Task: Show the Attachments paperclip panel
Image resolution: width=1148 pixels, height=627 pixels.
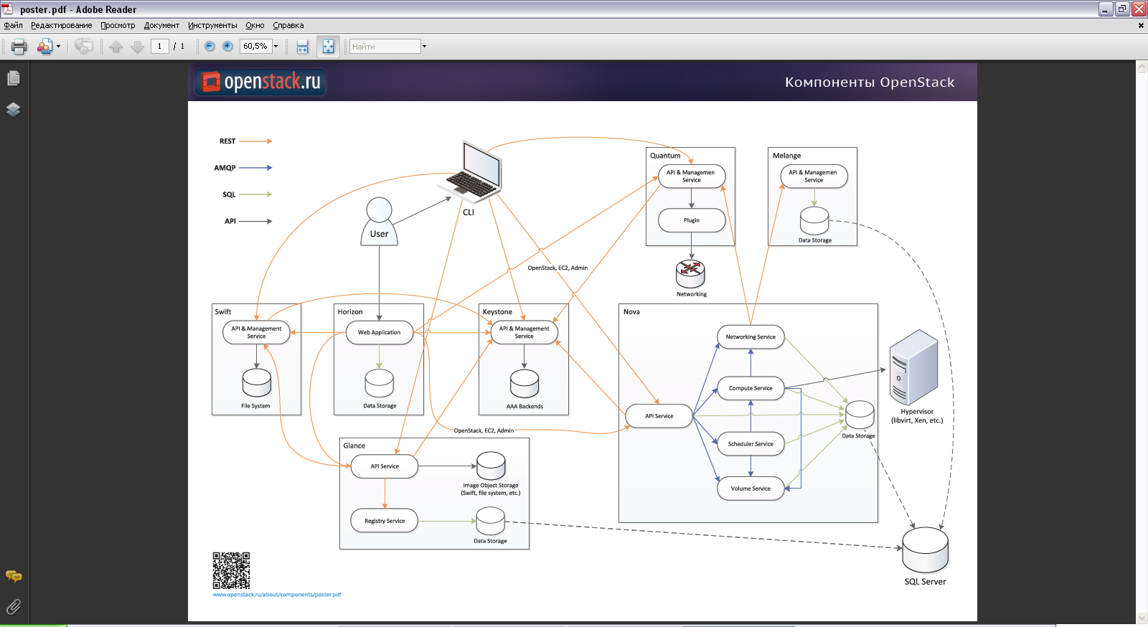Action: (x=13, y=607)
